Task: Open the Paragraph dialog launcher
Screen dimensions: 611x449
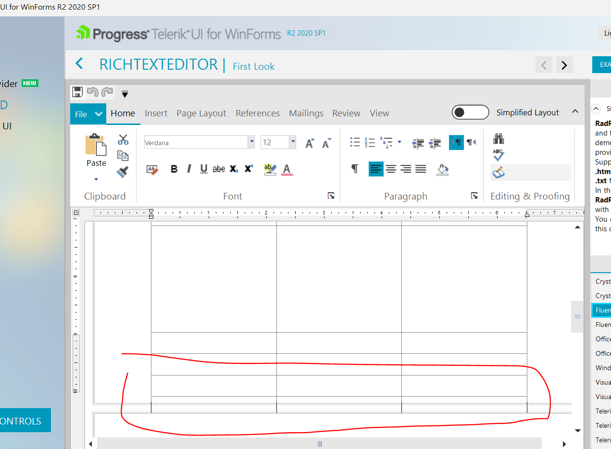Action: 474,196
